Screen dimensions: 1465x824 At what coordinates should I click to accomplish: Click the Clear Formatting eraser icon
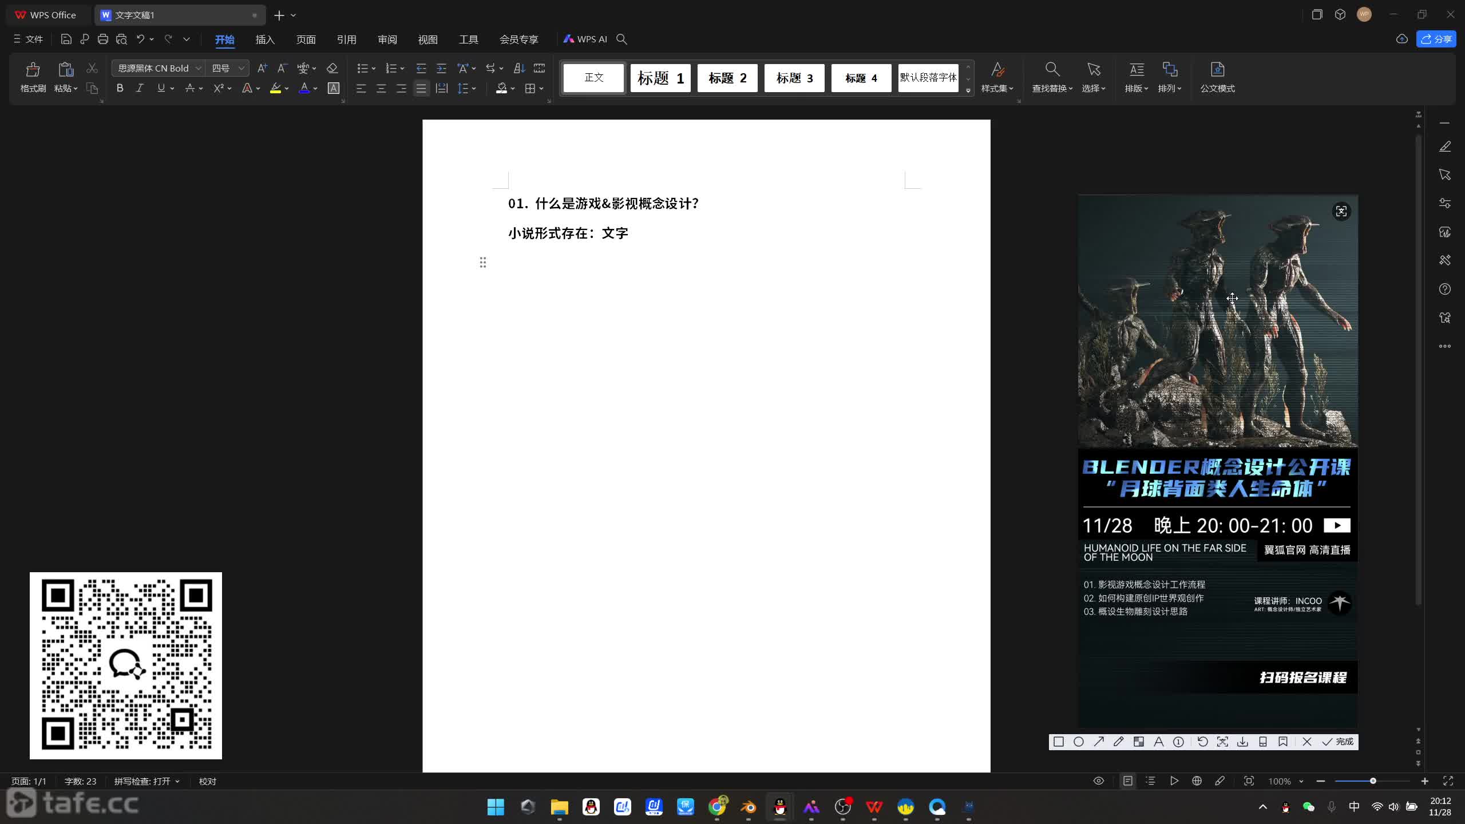click(332, 68)
